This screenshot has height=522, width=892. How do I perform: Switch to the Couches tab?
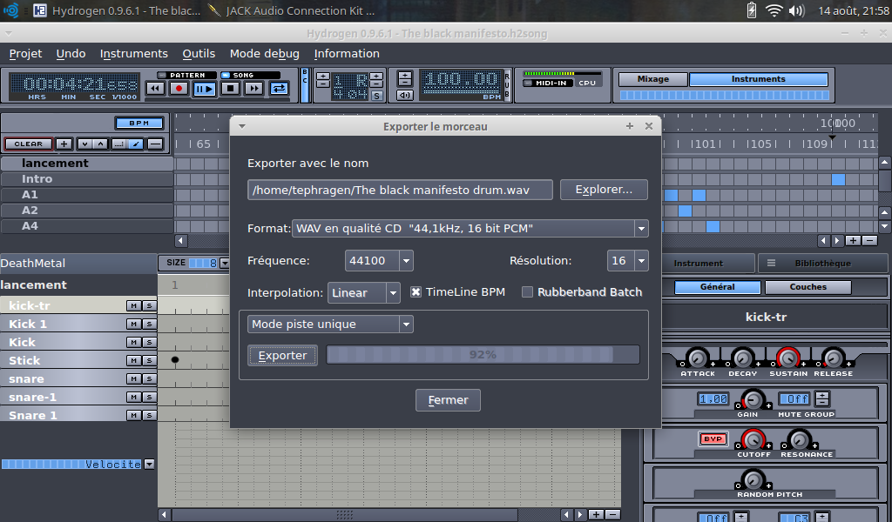[x=808, y=287]
